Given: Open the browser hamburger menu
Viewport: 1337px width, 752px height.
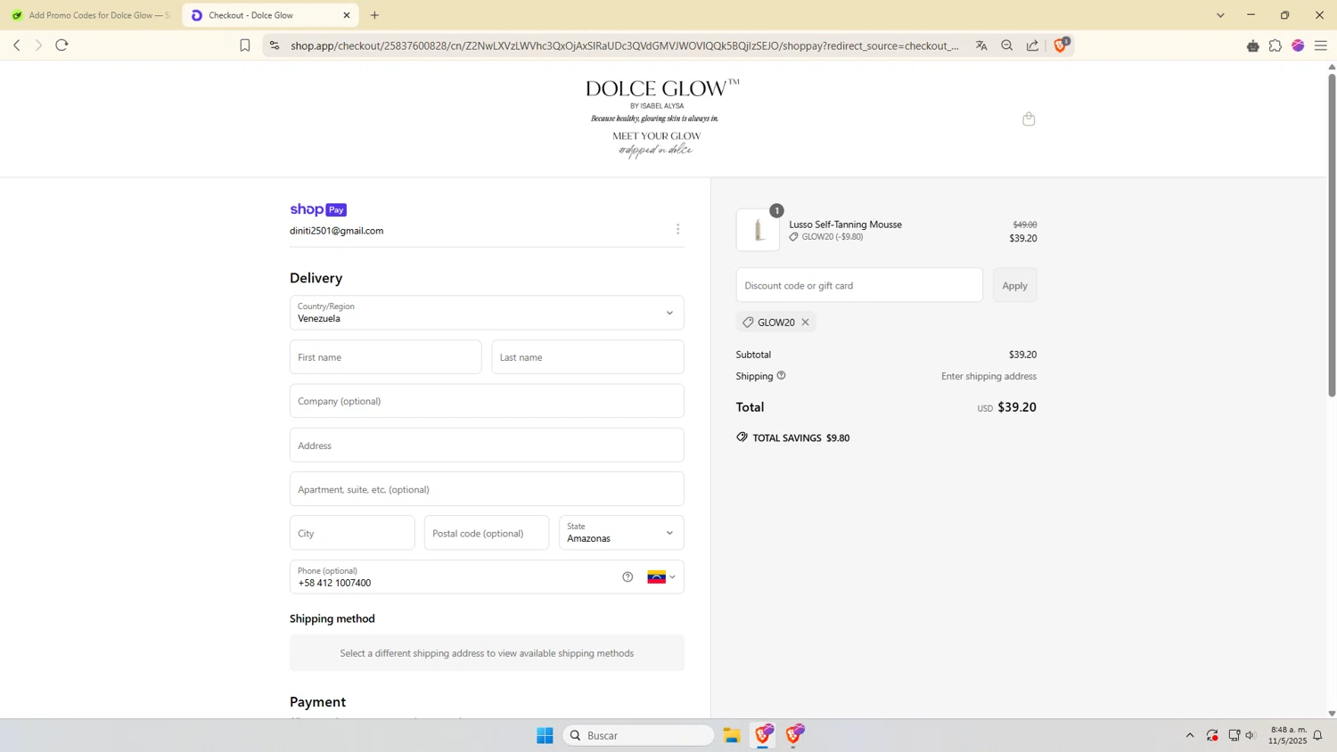Looking at the screenshot, I should [1321, 45].
